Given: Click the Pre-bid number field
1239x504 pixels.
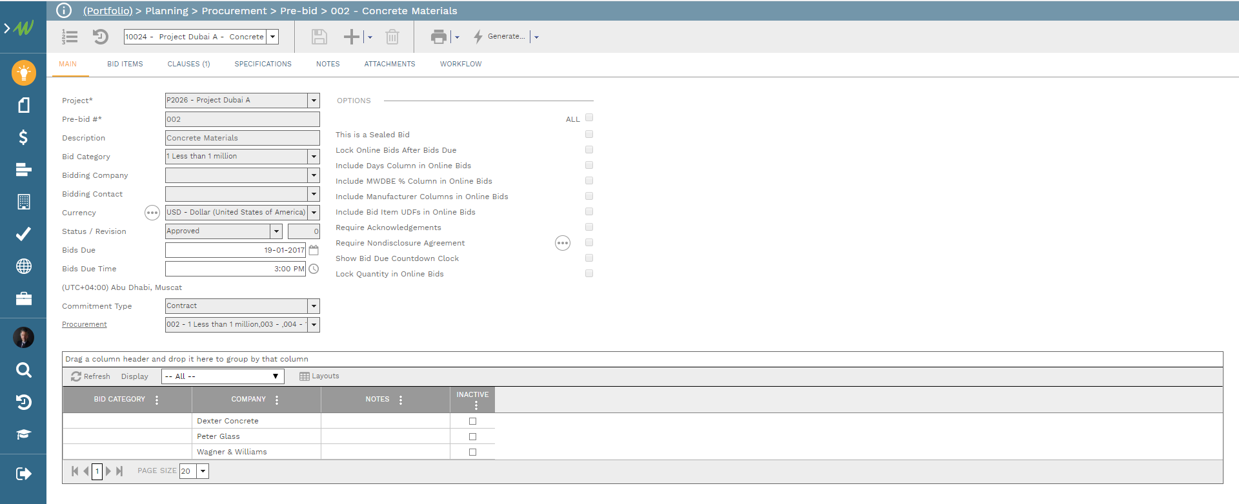Looking at the screenshot, I should (243, 119).
